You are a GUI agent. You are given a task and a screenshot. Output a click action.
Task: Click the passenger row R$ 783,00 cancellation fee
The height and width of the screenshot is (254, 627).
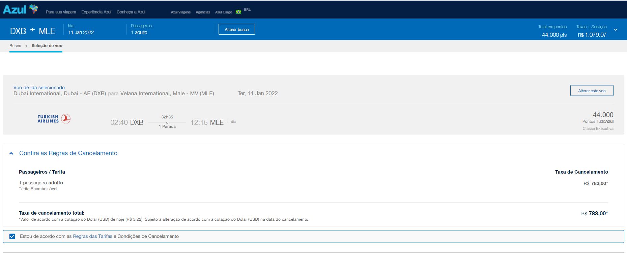click(596, 183)
